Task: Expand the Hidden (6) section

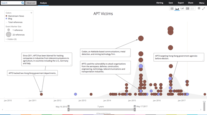Action: pos(11,39)
